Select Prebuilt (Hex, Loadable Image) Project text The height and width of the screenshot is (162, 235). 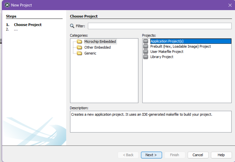181,46
